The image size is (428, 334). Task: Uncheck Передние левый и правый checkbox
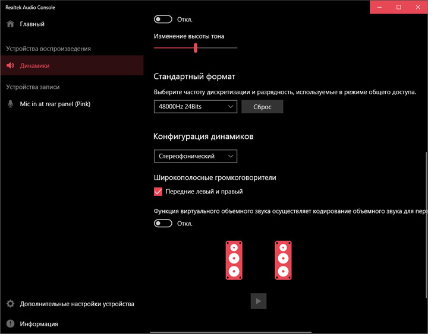point(158,192)
